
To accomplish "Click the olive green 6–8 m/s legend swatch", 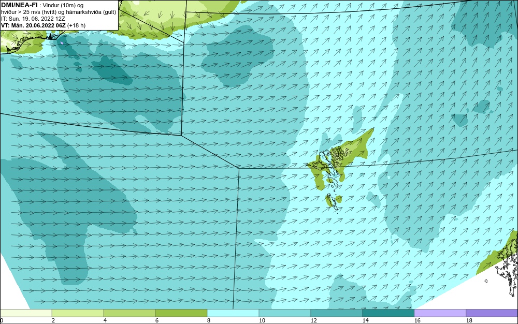I will [181, 313].
